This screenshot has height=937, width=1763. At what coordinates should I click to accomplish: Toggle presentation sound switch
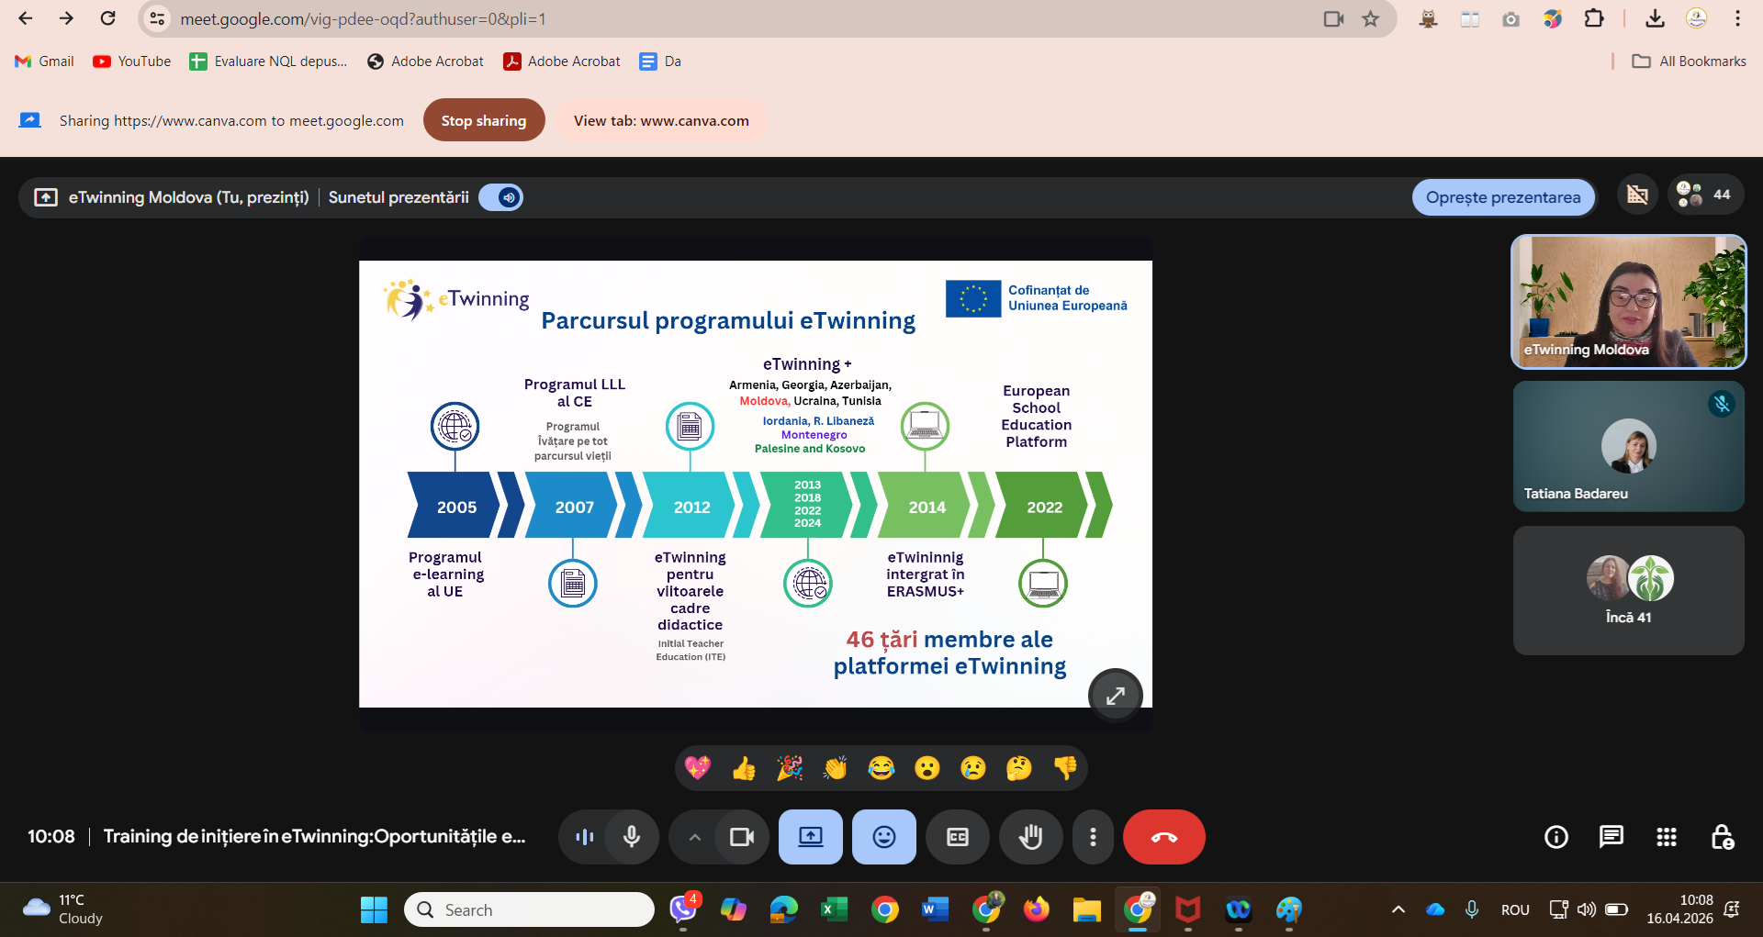501,197
